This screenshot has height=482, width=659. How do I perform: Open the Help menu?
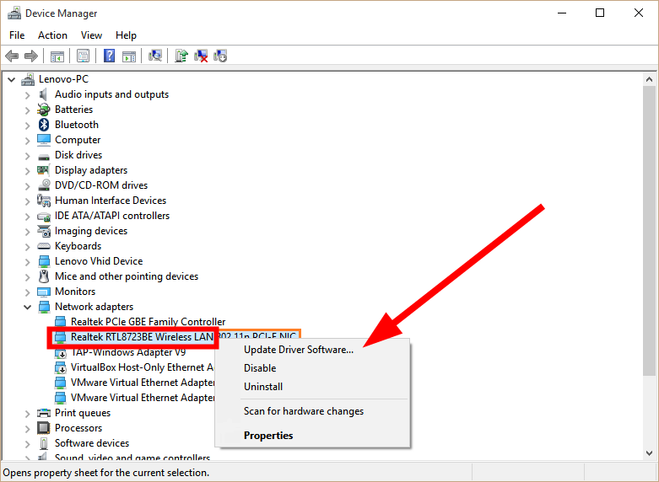(x=126, y=35)
